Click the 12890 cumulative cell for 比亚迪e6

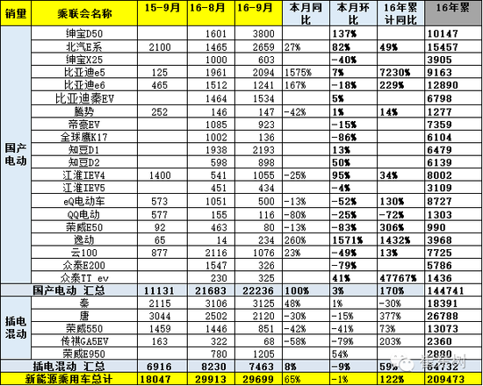coord(453,84)
